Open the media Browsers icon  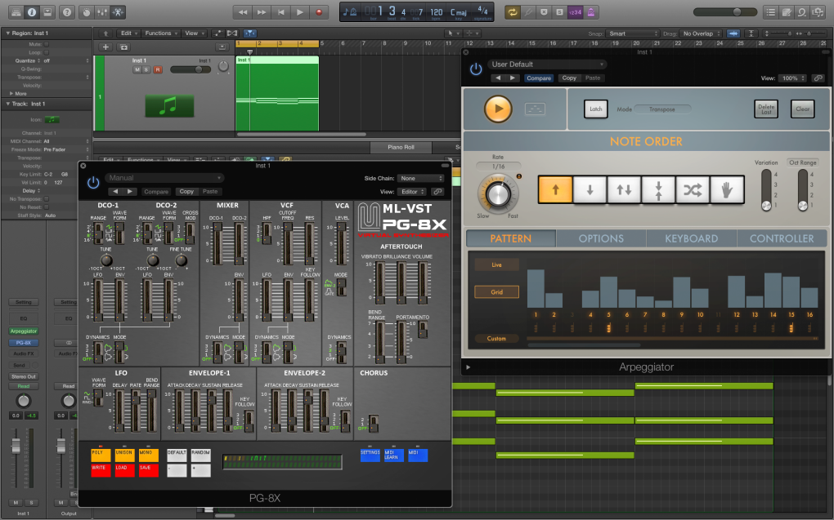tap(818, 11)
